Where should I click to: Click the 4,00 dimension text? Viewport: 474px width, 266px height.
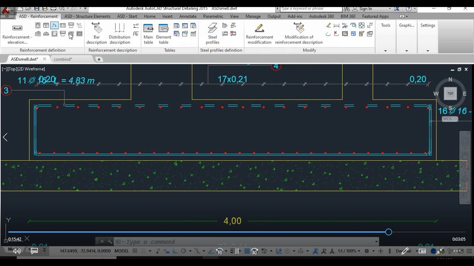[232, 221]
